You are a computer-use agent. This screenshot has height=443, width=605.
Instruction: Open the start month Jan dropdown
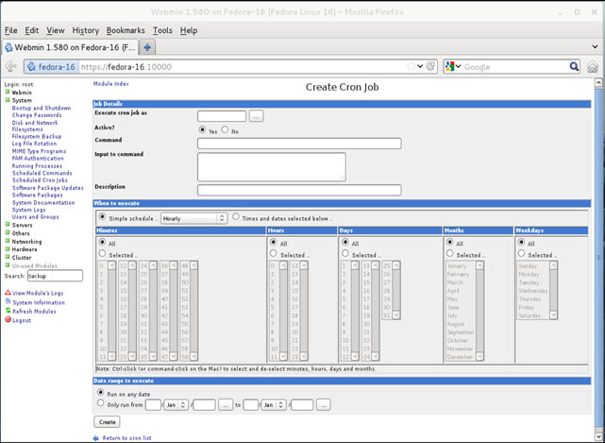tap(176, 405)
